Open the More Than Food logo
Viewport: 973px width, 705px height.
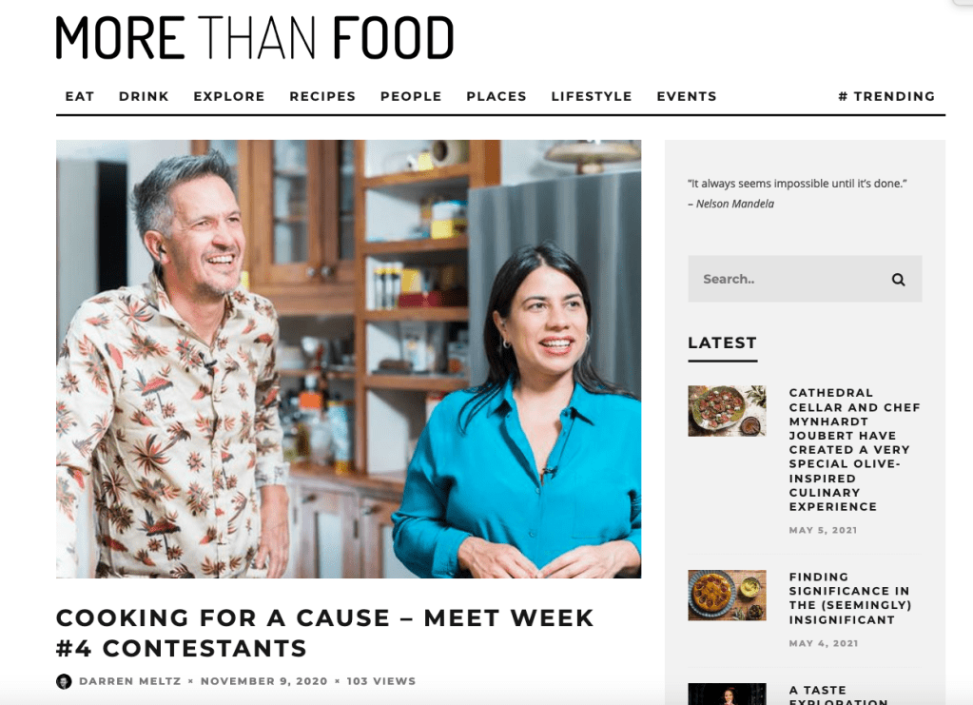[x=255, y=38]
